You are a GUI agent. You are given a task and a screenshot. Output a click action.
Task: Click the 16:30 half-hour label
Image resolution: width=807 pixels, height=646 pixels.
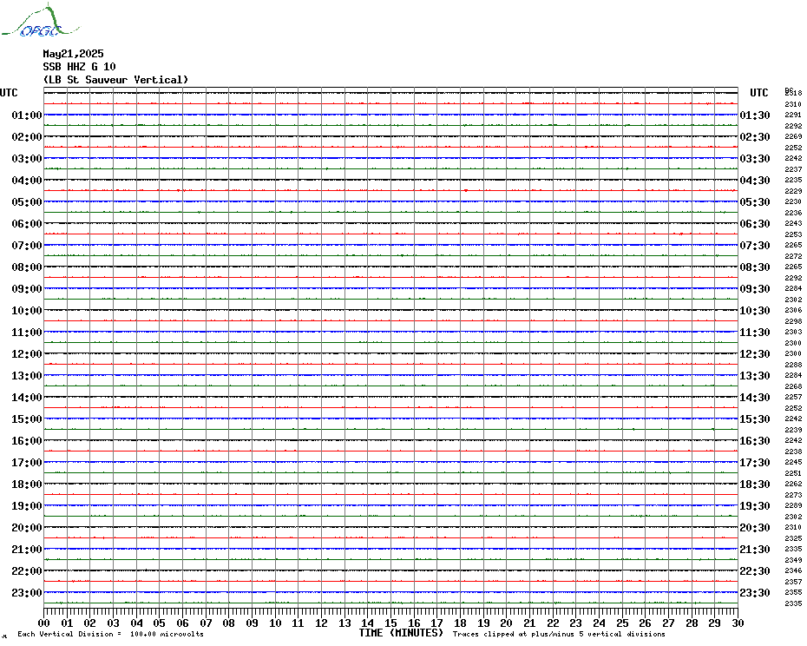(x=755, y=441)
